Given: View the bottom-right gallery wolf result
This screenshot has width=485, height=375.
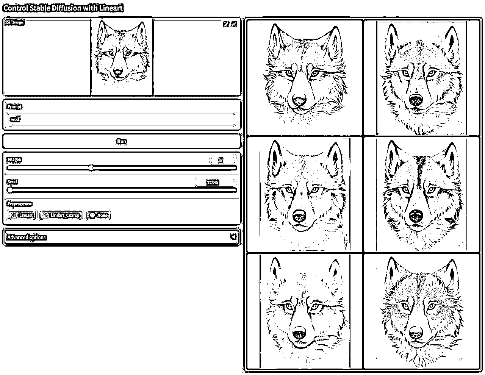Looking at the screenshot, I should tap(421, 311).
